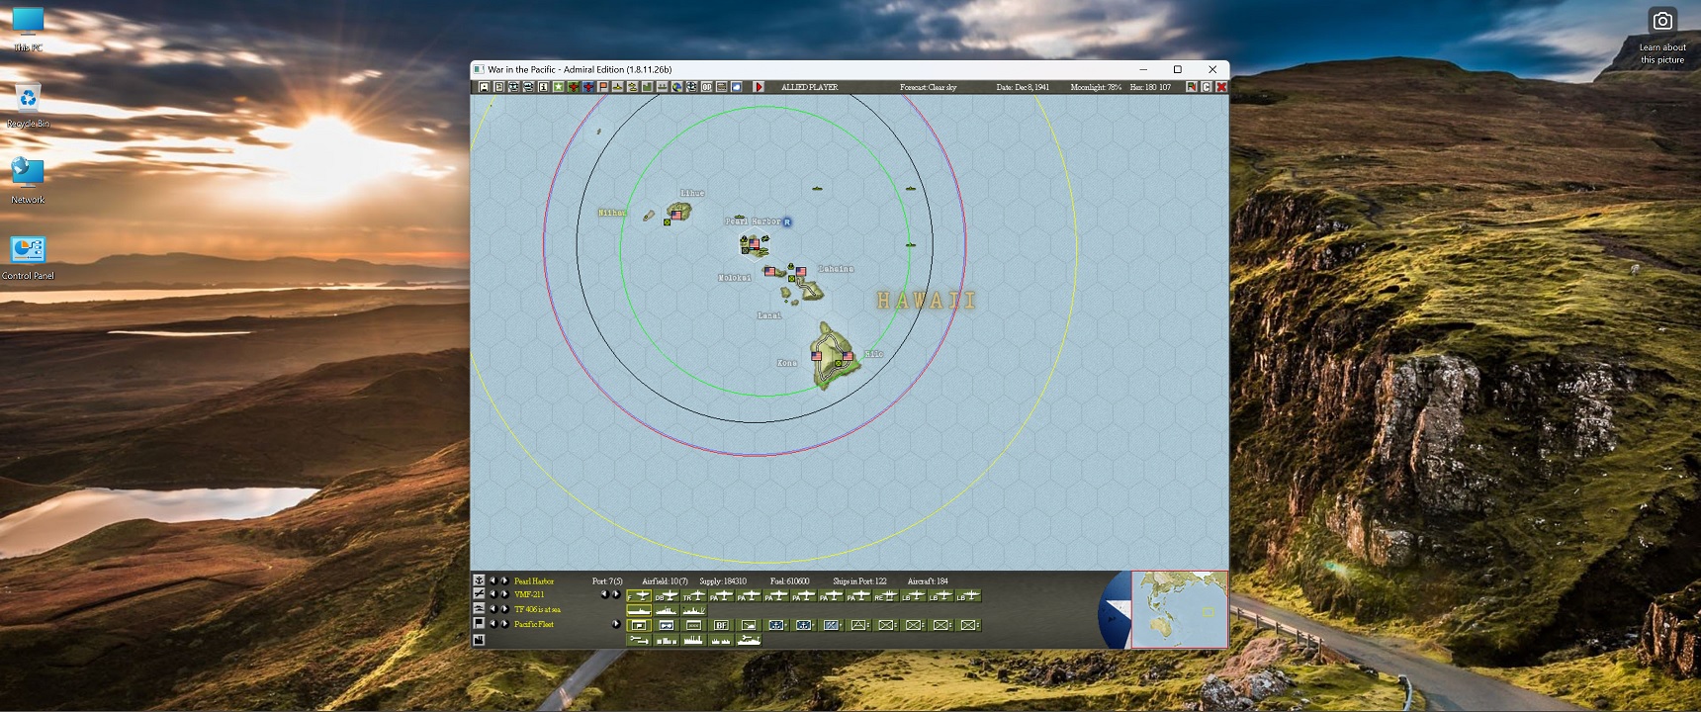Image resolution: width=1701 pixels, height=712 pixels.
Task: Click the anchor icon beside Pearl Harbor
Action: pyautogui.click(x=479, y=580)
